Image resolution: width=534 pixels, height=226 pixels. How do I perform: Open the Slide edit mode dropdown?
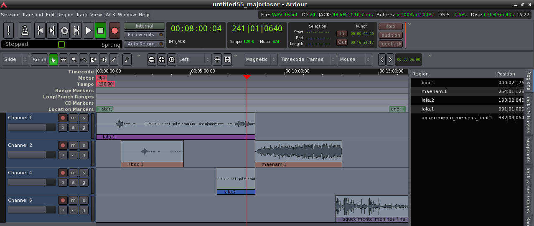coord(15,60)
